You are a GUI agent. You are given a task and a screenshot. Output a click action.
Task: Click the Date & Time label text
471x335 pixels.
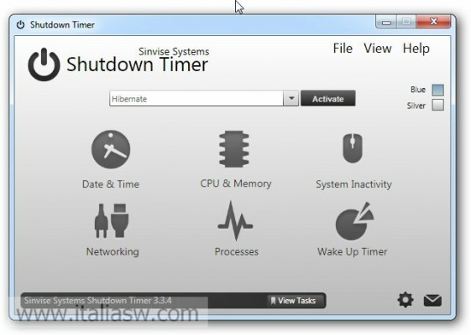111,183
